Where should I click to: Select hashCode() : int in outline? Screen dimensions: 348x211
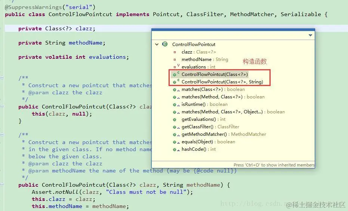pos(198,149)
